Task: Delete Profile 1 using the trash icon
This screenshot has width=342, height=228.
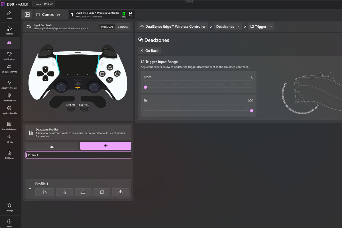Action: pos(64,192)
